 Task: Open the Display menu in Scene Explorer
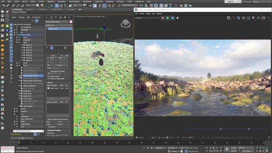point(21,17)
